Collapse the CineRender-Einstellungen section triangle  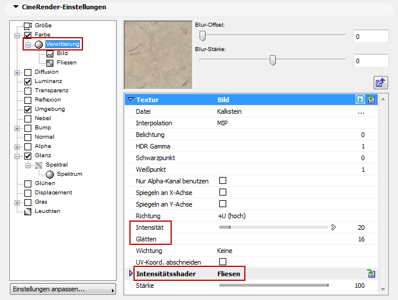coord(16,7)
